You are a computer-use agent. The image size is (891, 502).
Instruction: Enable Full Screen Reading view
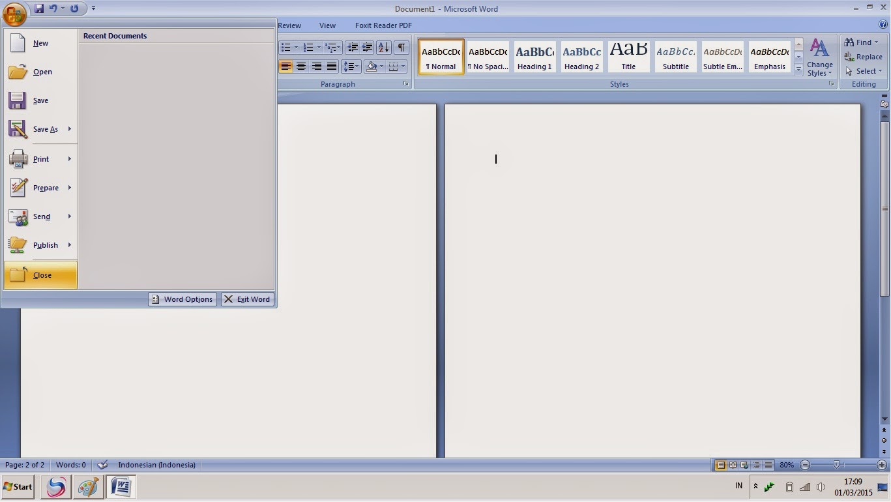tap(733, 465)
